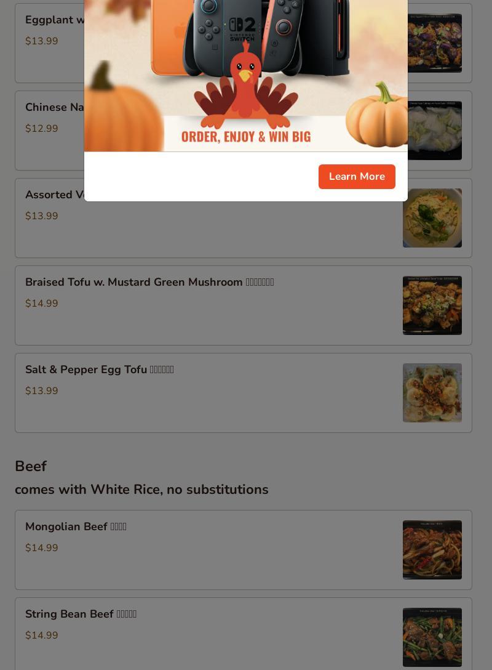Click the $14.99 price under Mongolian Beef
The width and height of the screenshot is (492, 670).
[x=41, y=548]
